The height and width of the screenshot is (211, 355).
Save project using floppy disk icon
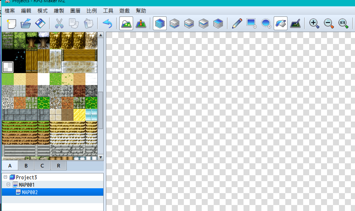pos(40,23)
